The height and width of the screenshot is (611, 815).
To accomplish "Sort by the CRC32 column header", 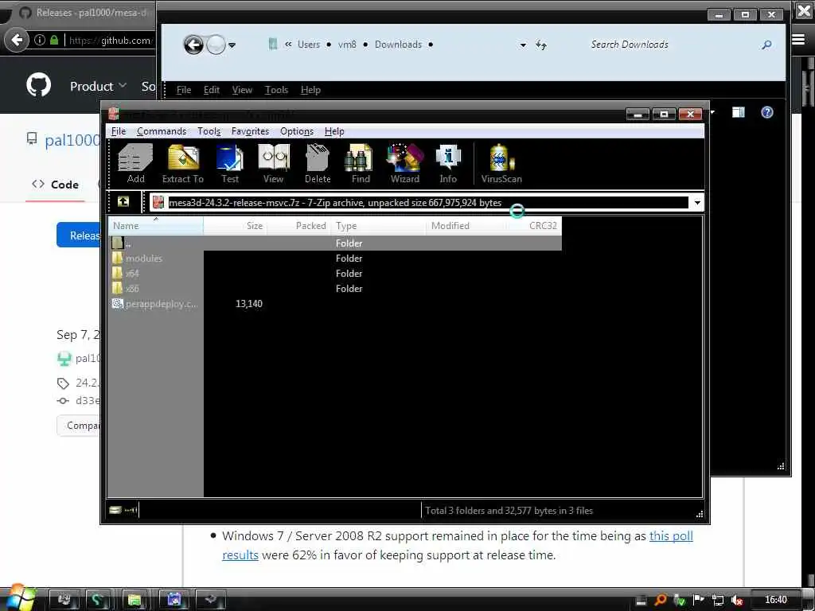I will point(534,225).
